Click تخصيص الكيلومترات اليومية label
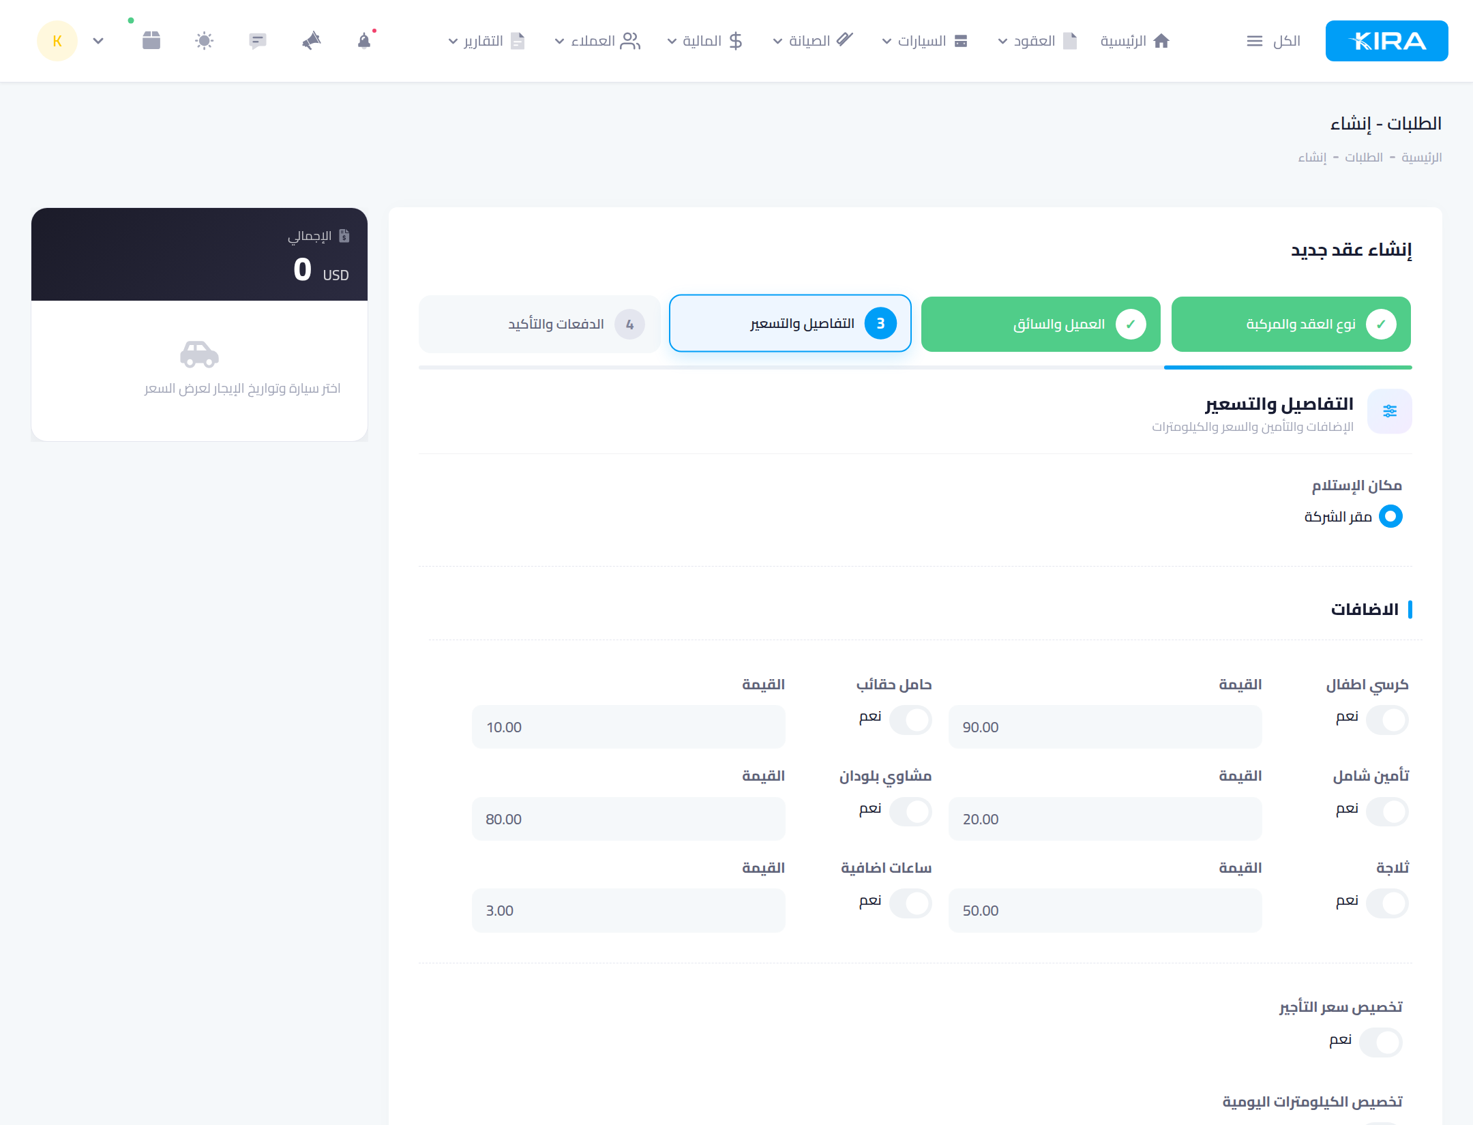This screenshot has height=1125, width=1473. pyautogui.click(x=1312, y=1102)
